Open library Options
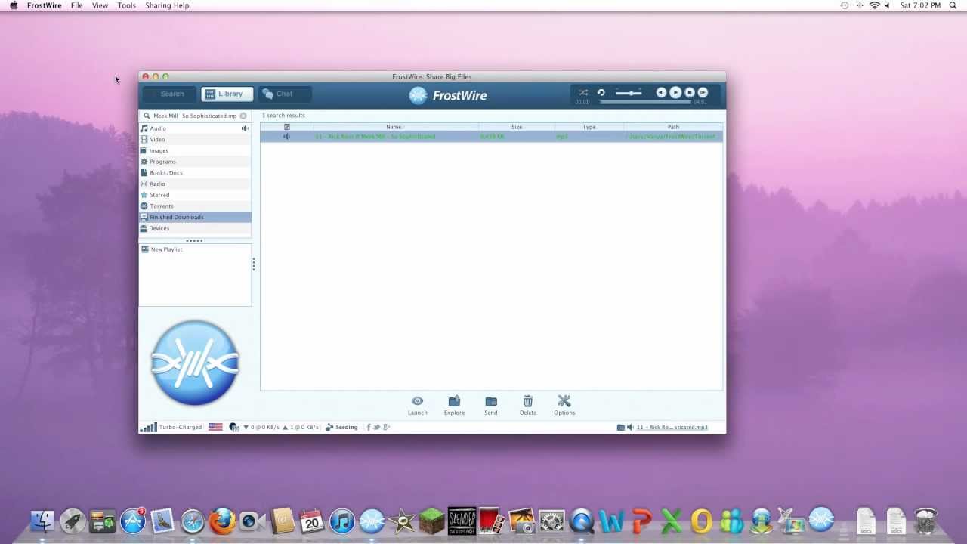This screenshot has width=967, height=544. (564, 406)
